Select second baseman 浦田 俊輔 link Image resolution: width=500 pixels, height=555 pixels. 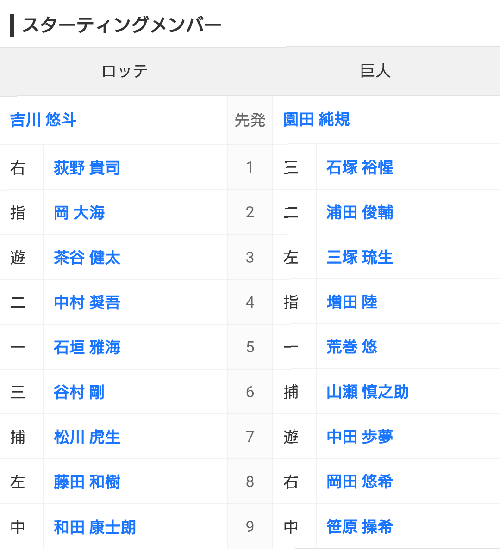[x=360, y=212]
